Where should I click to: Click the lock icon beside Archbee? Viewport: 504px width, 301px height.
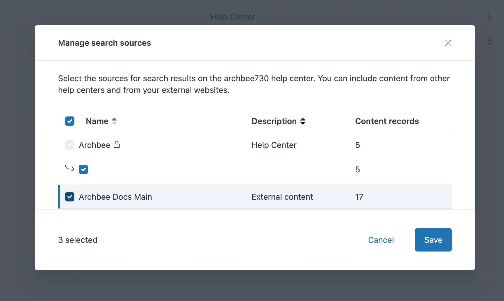117,144
